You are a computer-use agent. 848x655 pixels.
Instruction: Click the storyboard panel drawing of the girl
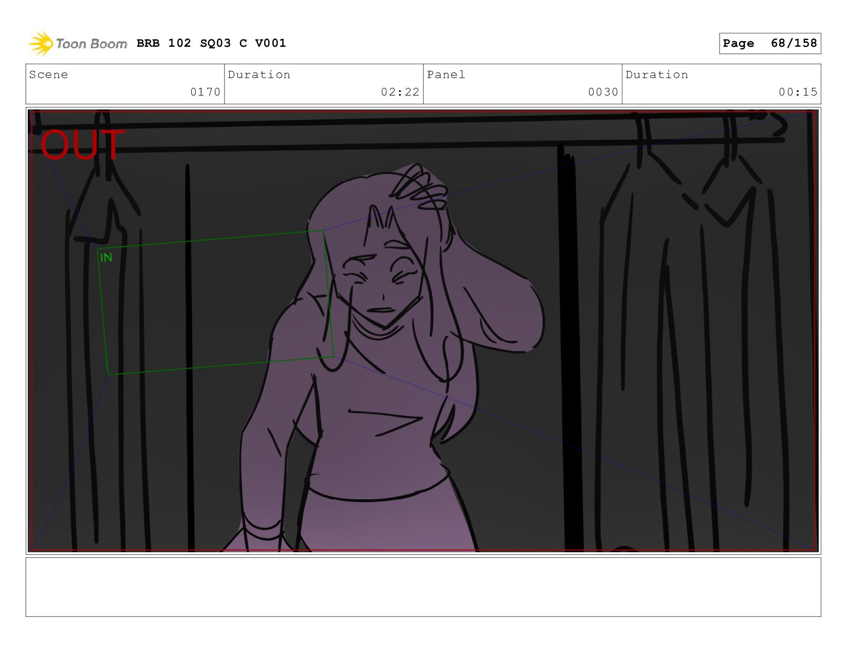tap(423, 331)
